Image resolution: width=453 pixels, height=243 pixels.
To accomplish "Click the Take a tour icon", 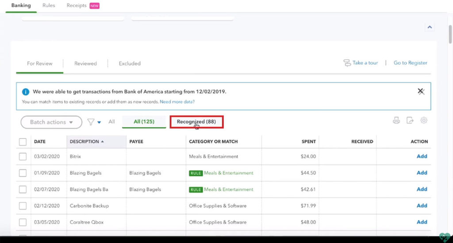I will (347, 63).
